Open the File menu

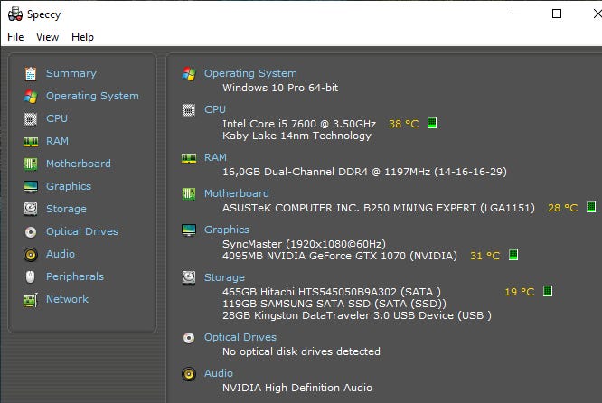[x=15, y=37]
